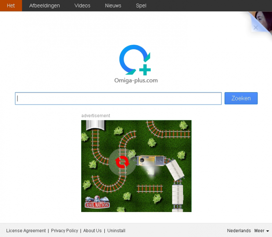Click the Rail Nation logo in ad
The image size is (272, 237).
(97, 202)
